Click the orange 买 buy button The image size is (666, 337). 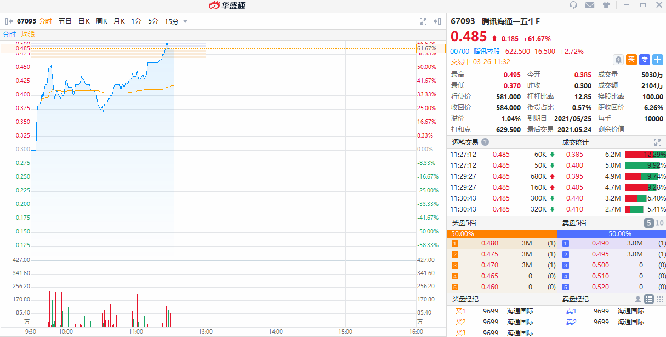pos(631,60)
